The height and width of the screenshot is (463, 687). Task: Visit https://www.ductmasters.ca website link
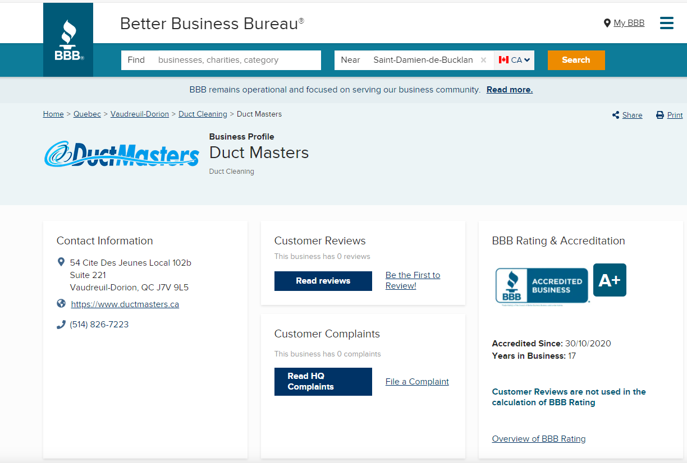tap(125, 304)
